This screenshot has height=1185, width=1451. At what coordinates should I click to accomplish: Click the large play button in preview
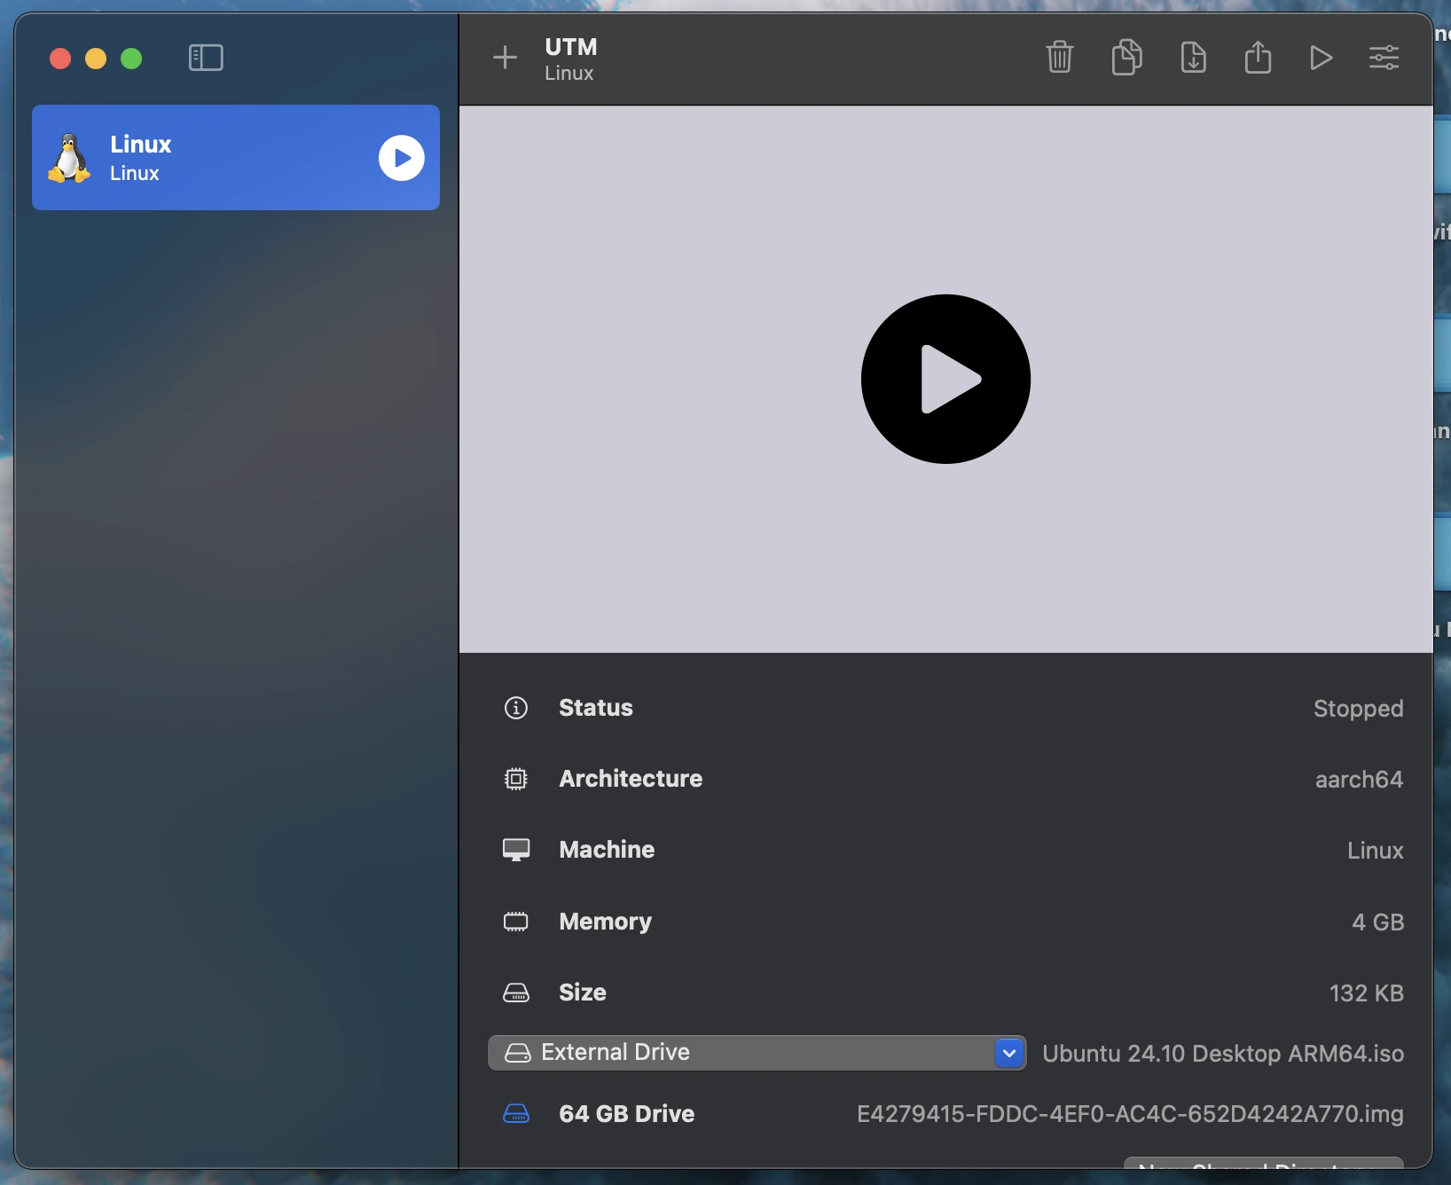[945, 379]
